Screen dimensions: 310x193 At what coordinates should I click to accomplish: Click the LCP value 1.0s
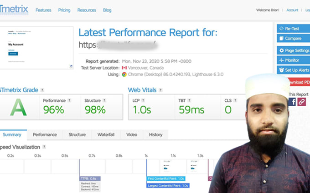click(x=142, y=110)
